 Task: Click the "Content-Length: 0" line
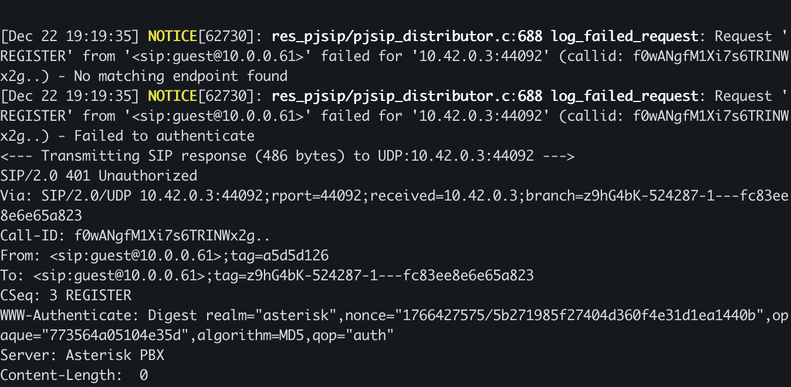[x=74, y=375]
